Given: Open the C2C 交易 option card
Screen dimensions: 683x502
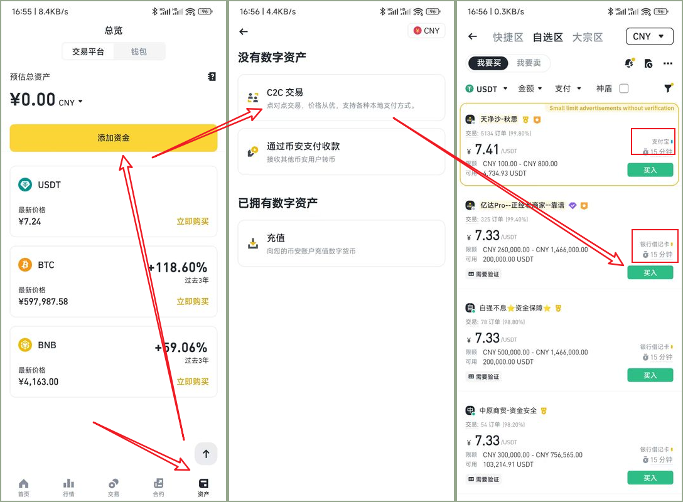Looking at the screenshot, I should (341, 98).
